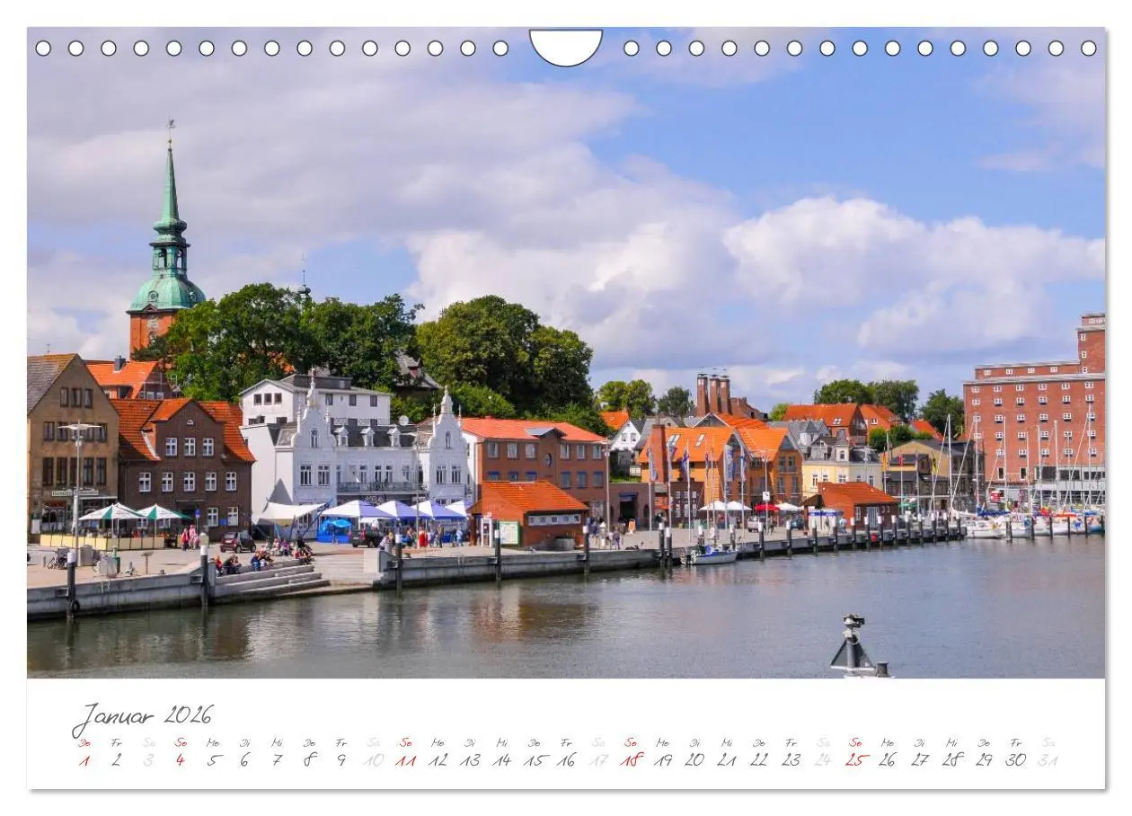Select the red date 1 in January
Screen dimensions: 1132x816
coord(84,760)
